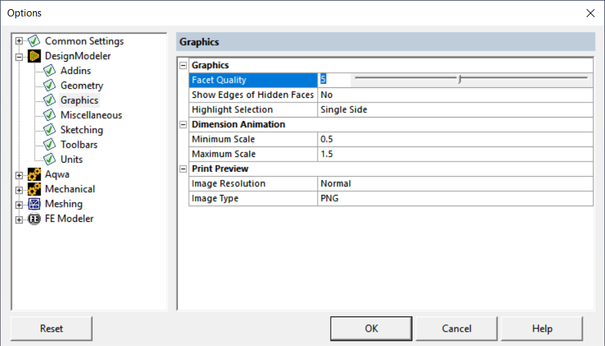Image resolution: width=605 pixels, height=346 pixels.
Task: Click the DesignModeler application icon
Action: pyautogui.click(x=34, y=56)
